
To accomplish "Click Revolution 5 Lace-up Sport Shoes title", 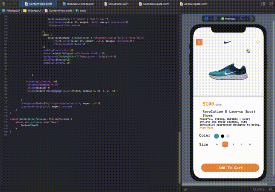I will pyautogui.click(x=229, y=113).
